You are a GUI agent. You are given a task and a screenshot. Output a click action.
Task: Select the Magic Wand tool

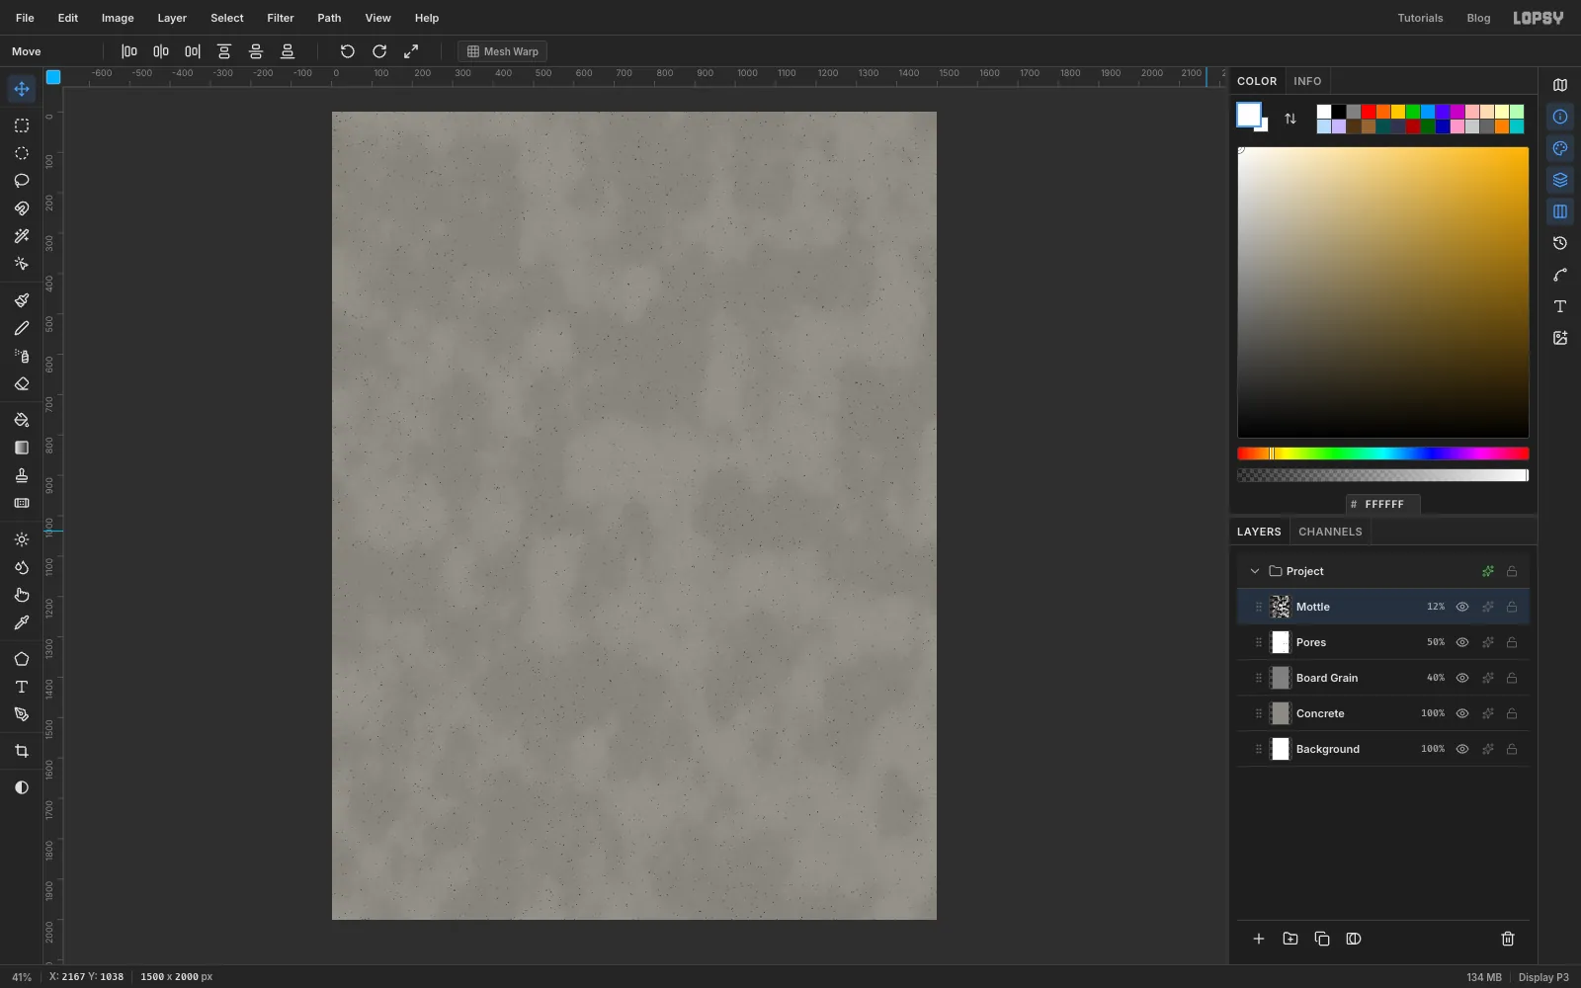[x=21, y=236]
